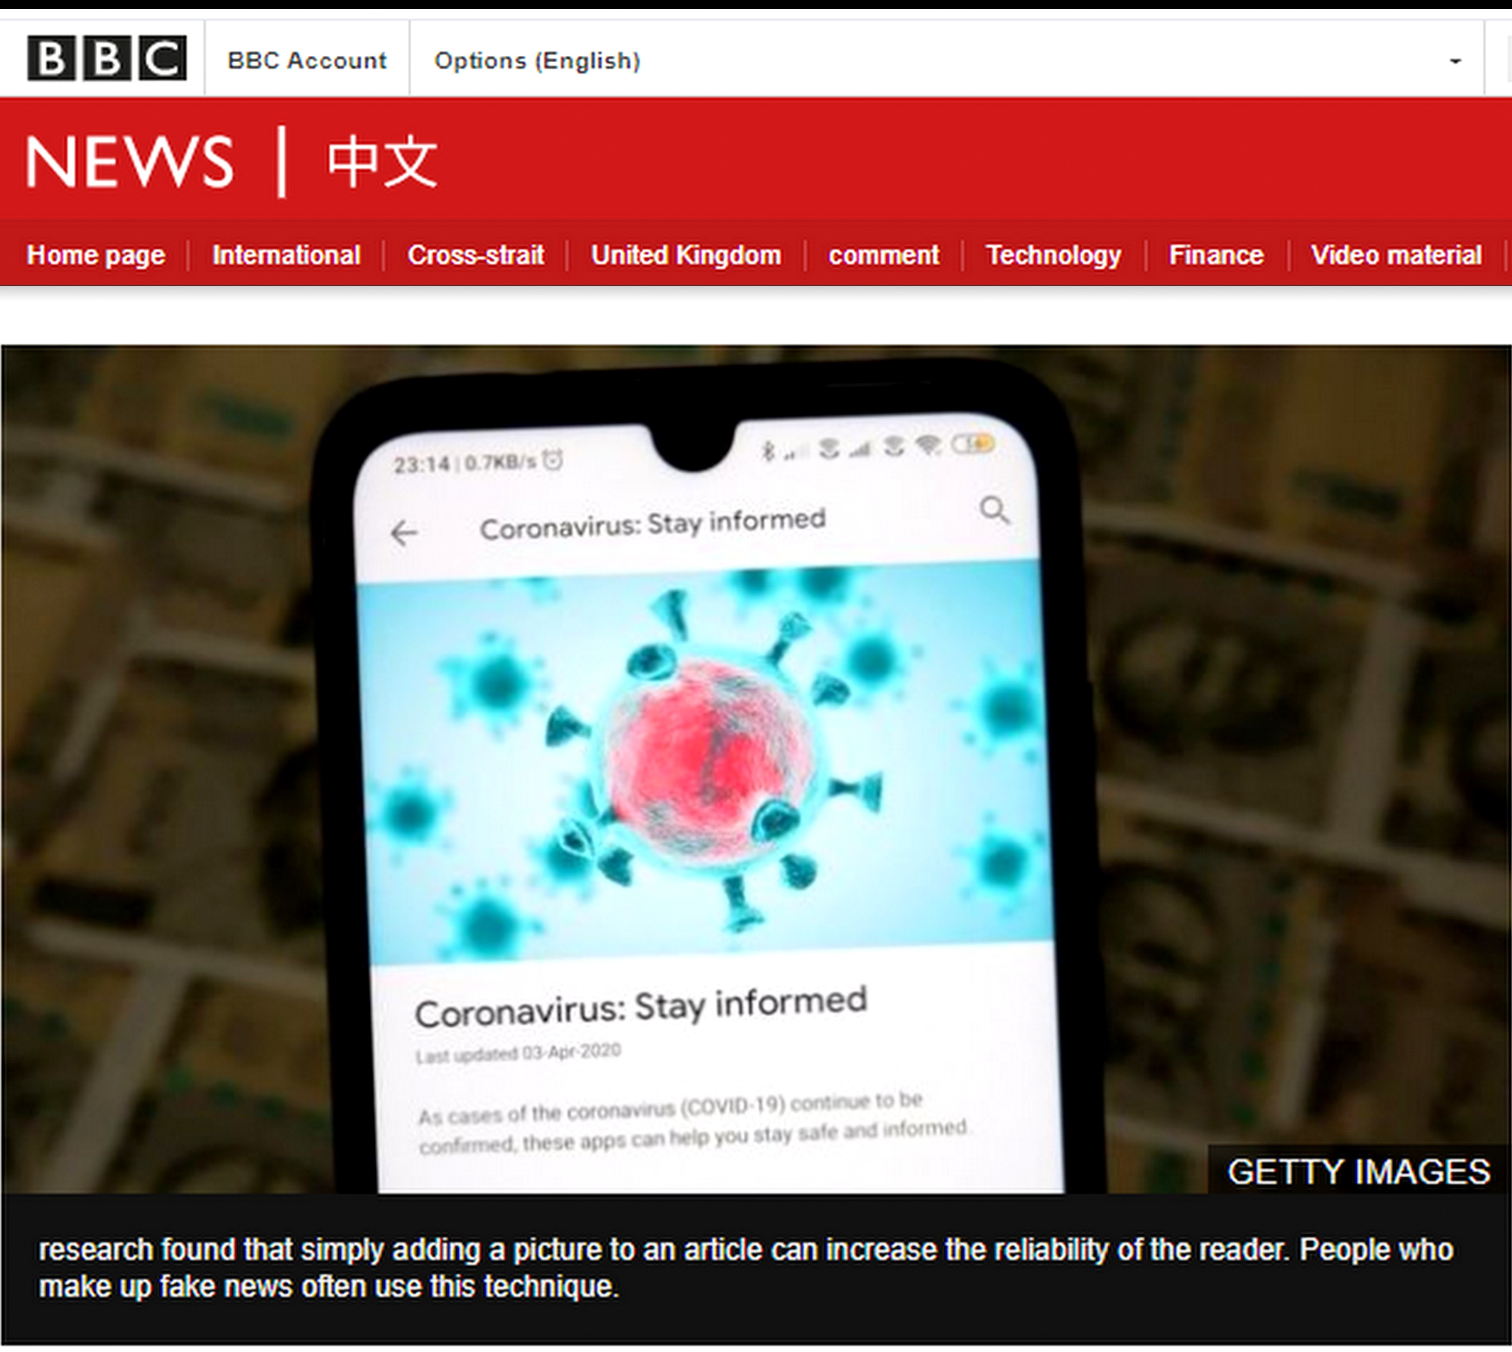Go to the Home page tab
The image size is (1512, 1352).
pos(96,255)
